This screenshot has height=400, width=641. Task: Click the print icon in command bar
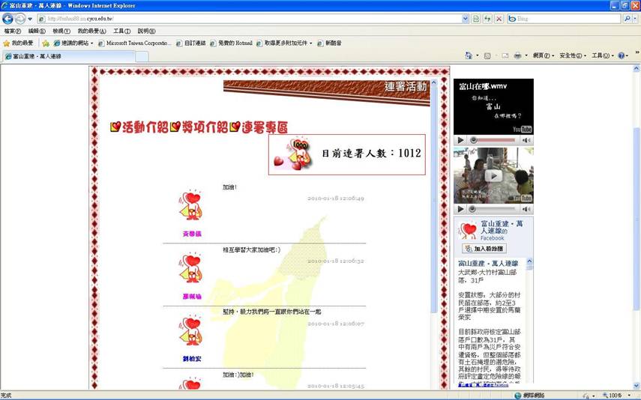point(517,56)
